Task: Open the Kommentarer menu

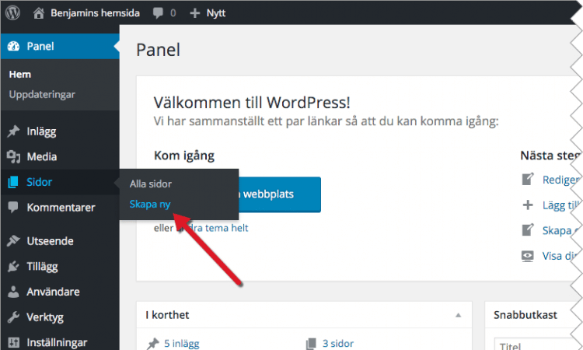Action: pos(60,207)
